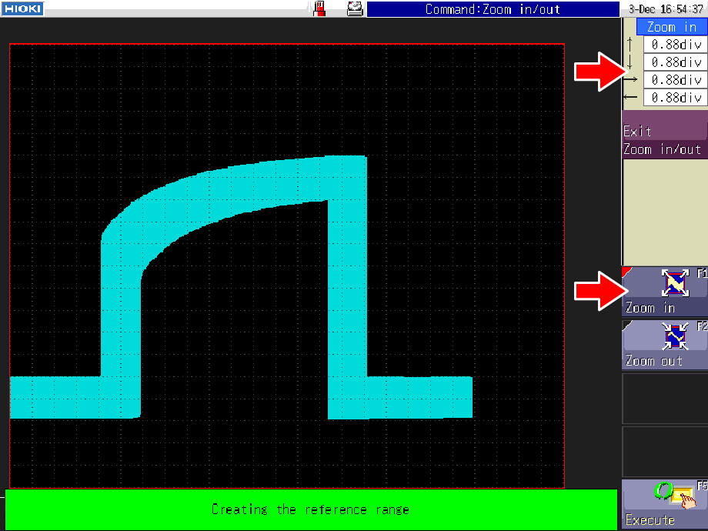Click the HIOKI logo

click(x=22, y=8)
